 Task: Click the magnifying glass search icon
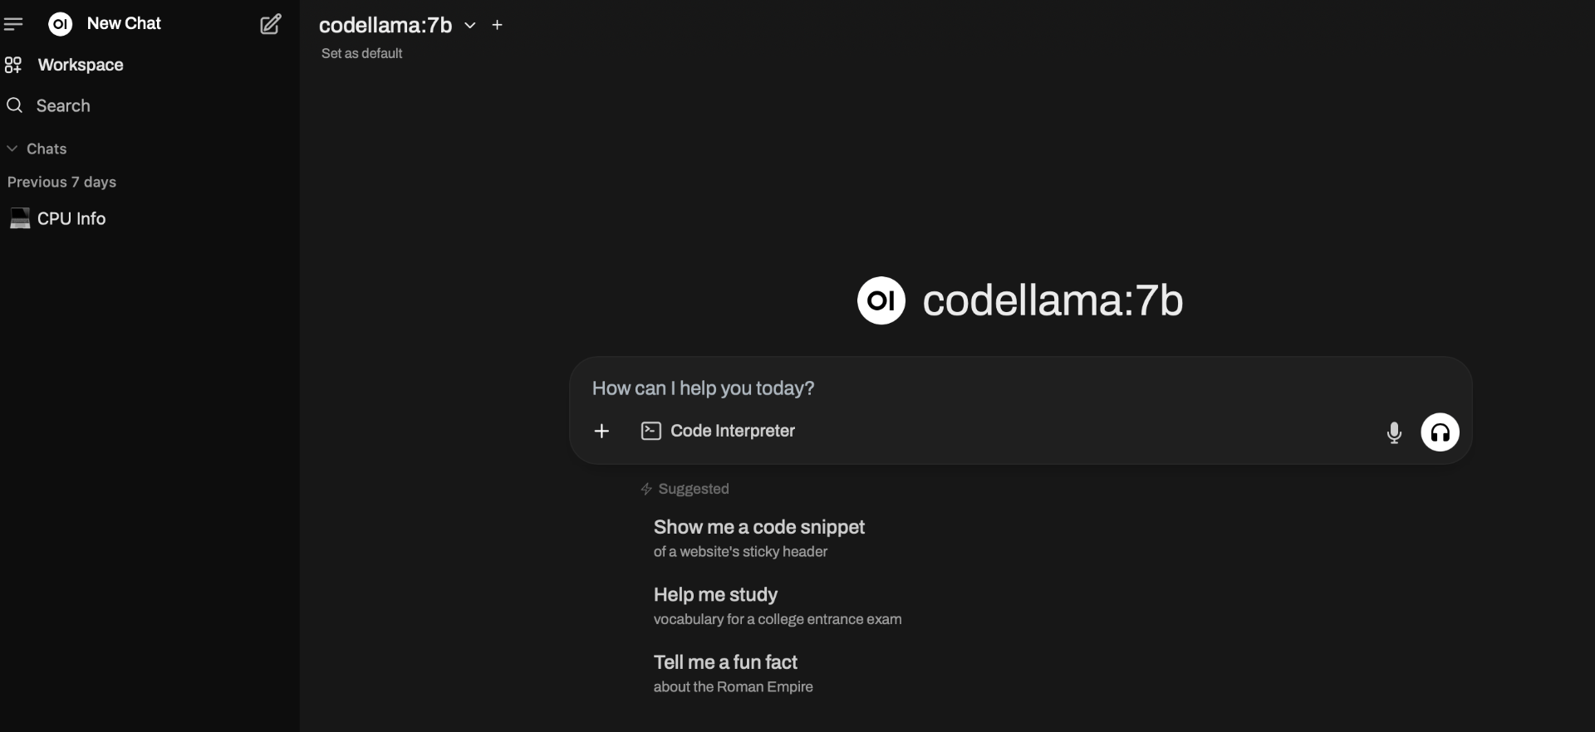click(x=14, y=105)
